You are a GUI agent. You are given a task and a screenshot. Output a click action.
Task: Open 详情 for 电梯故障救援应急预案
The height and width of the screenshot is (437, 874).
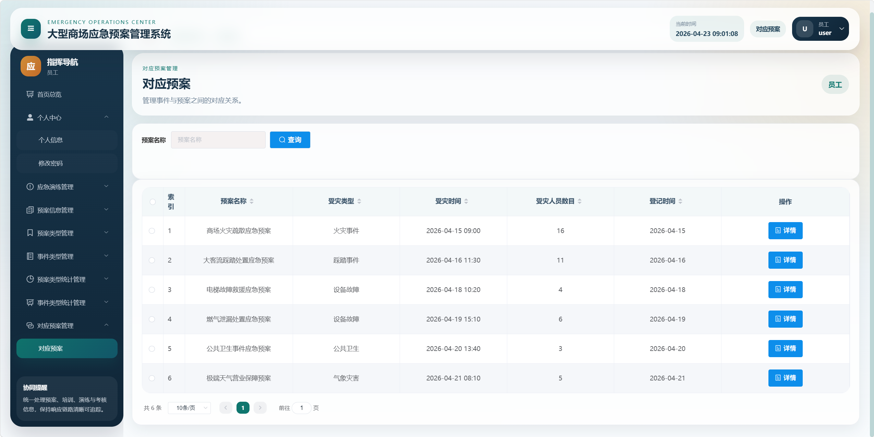click(x=785, y=290)
